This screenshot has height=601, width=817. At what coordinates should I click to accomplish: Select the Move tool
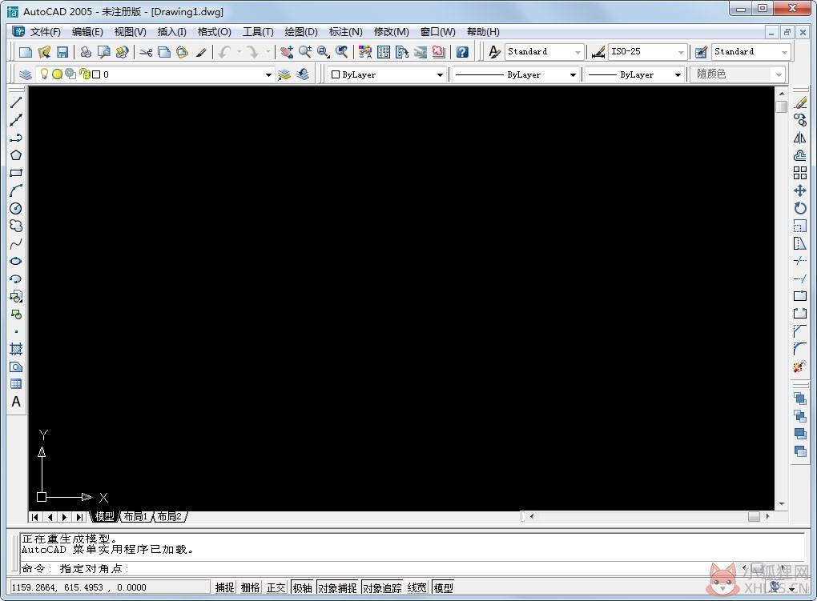[800, 190]
